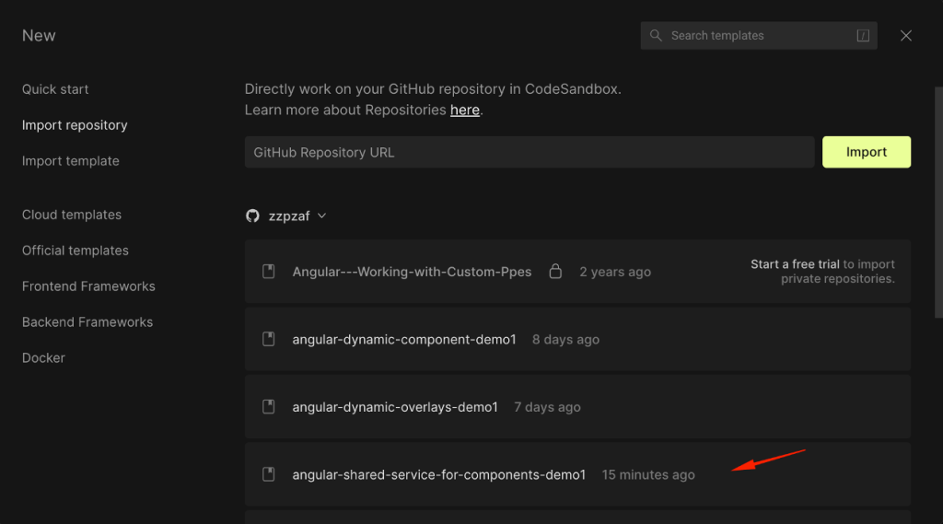
Task: Click the search magnifier icon
Action: [656, 36]
